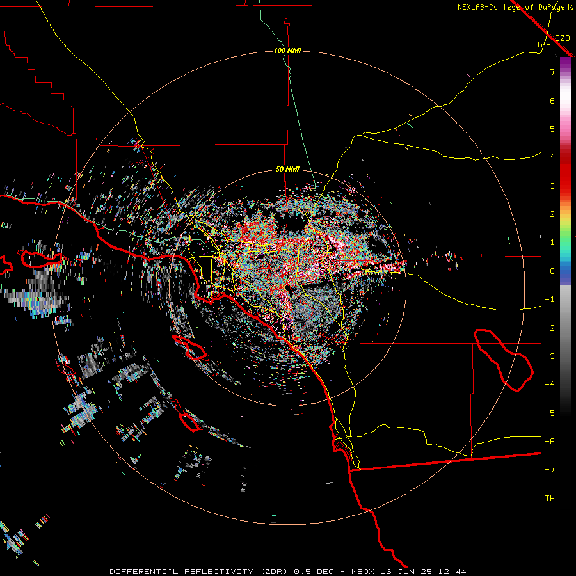This screenshot has height=576, width=576.
Task: Click the 6 value on color scale
Action: point(552,100)
